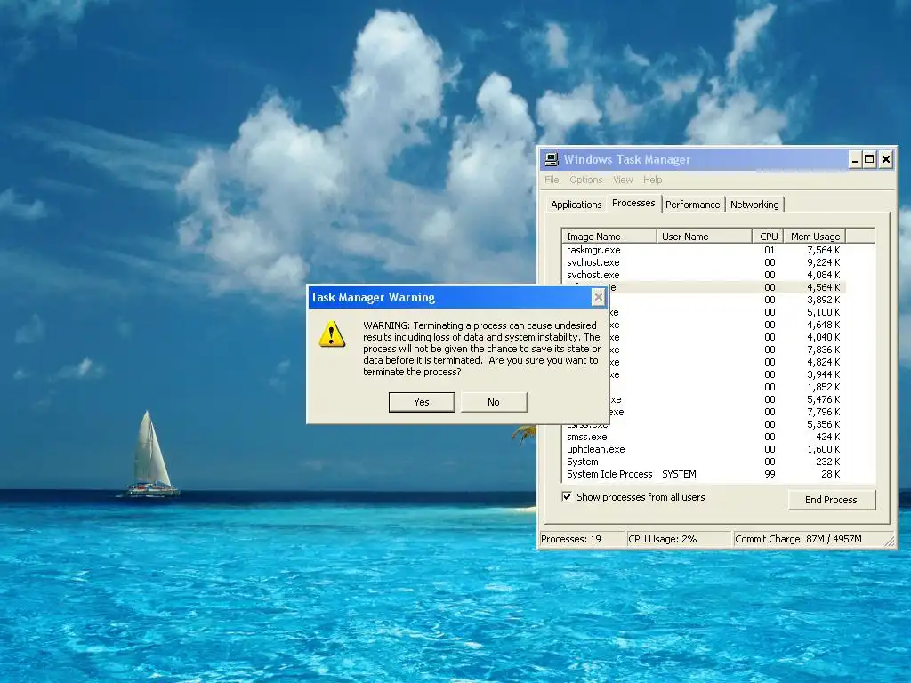The image size is (911, 683).
Task: Click the CPU Usage: 2% status entry
Action: coord(678,539)
